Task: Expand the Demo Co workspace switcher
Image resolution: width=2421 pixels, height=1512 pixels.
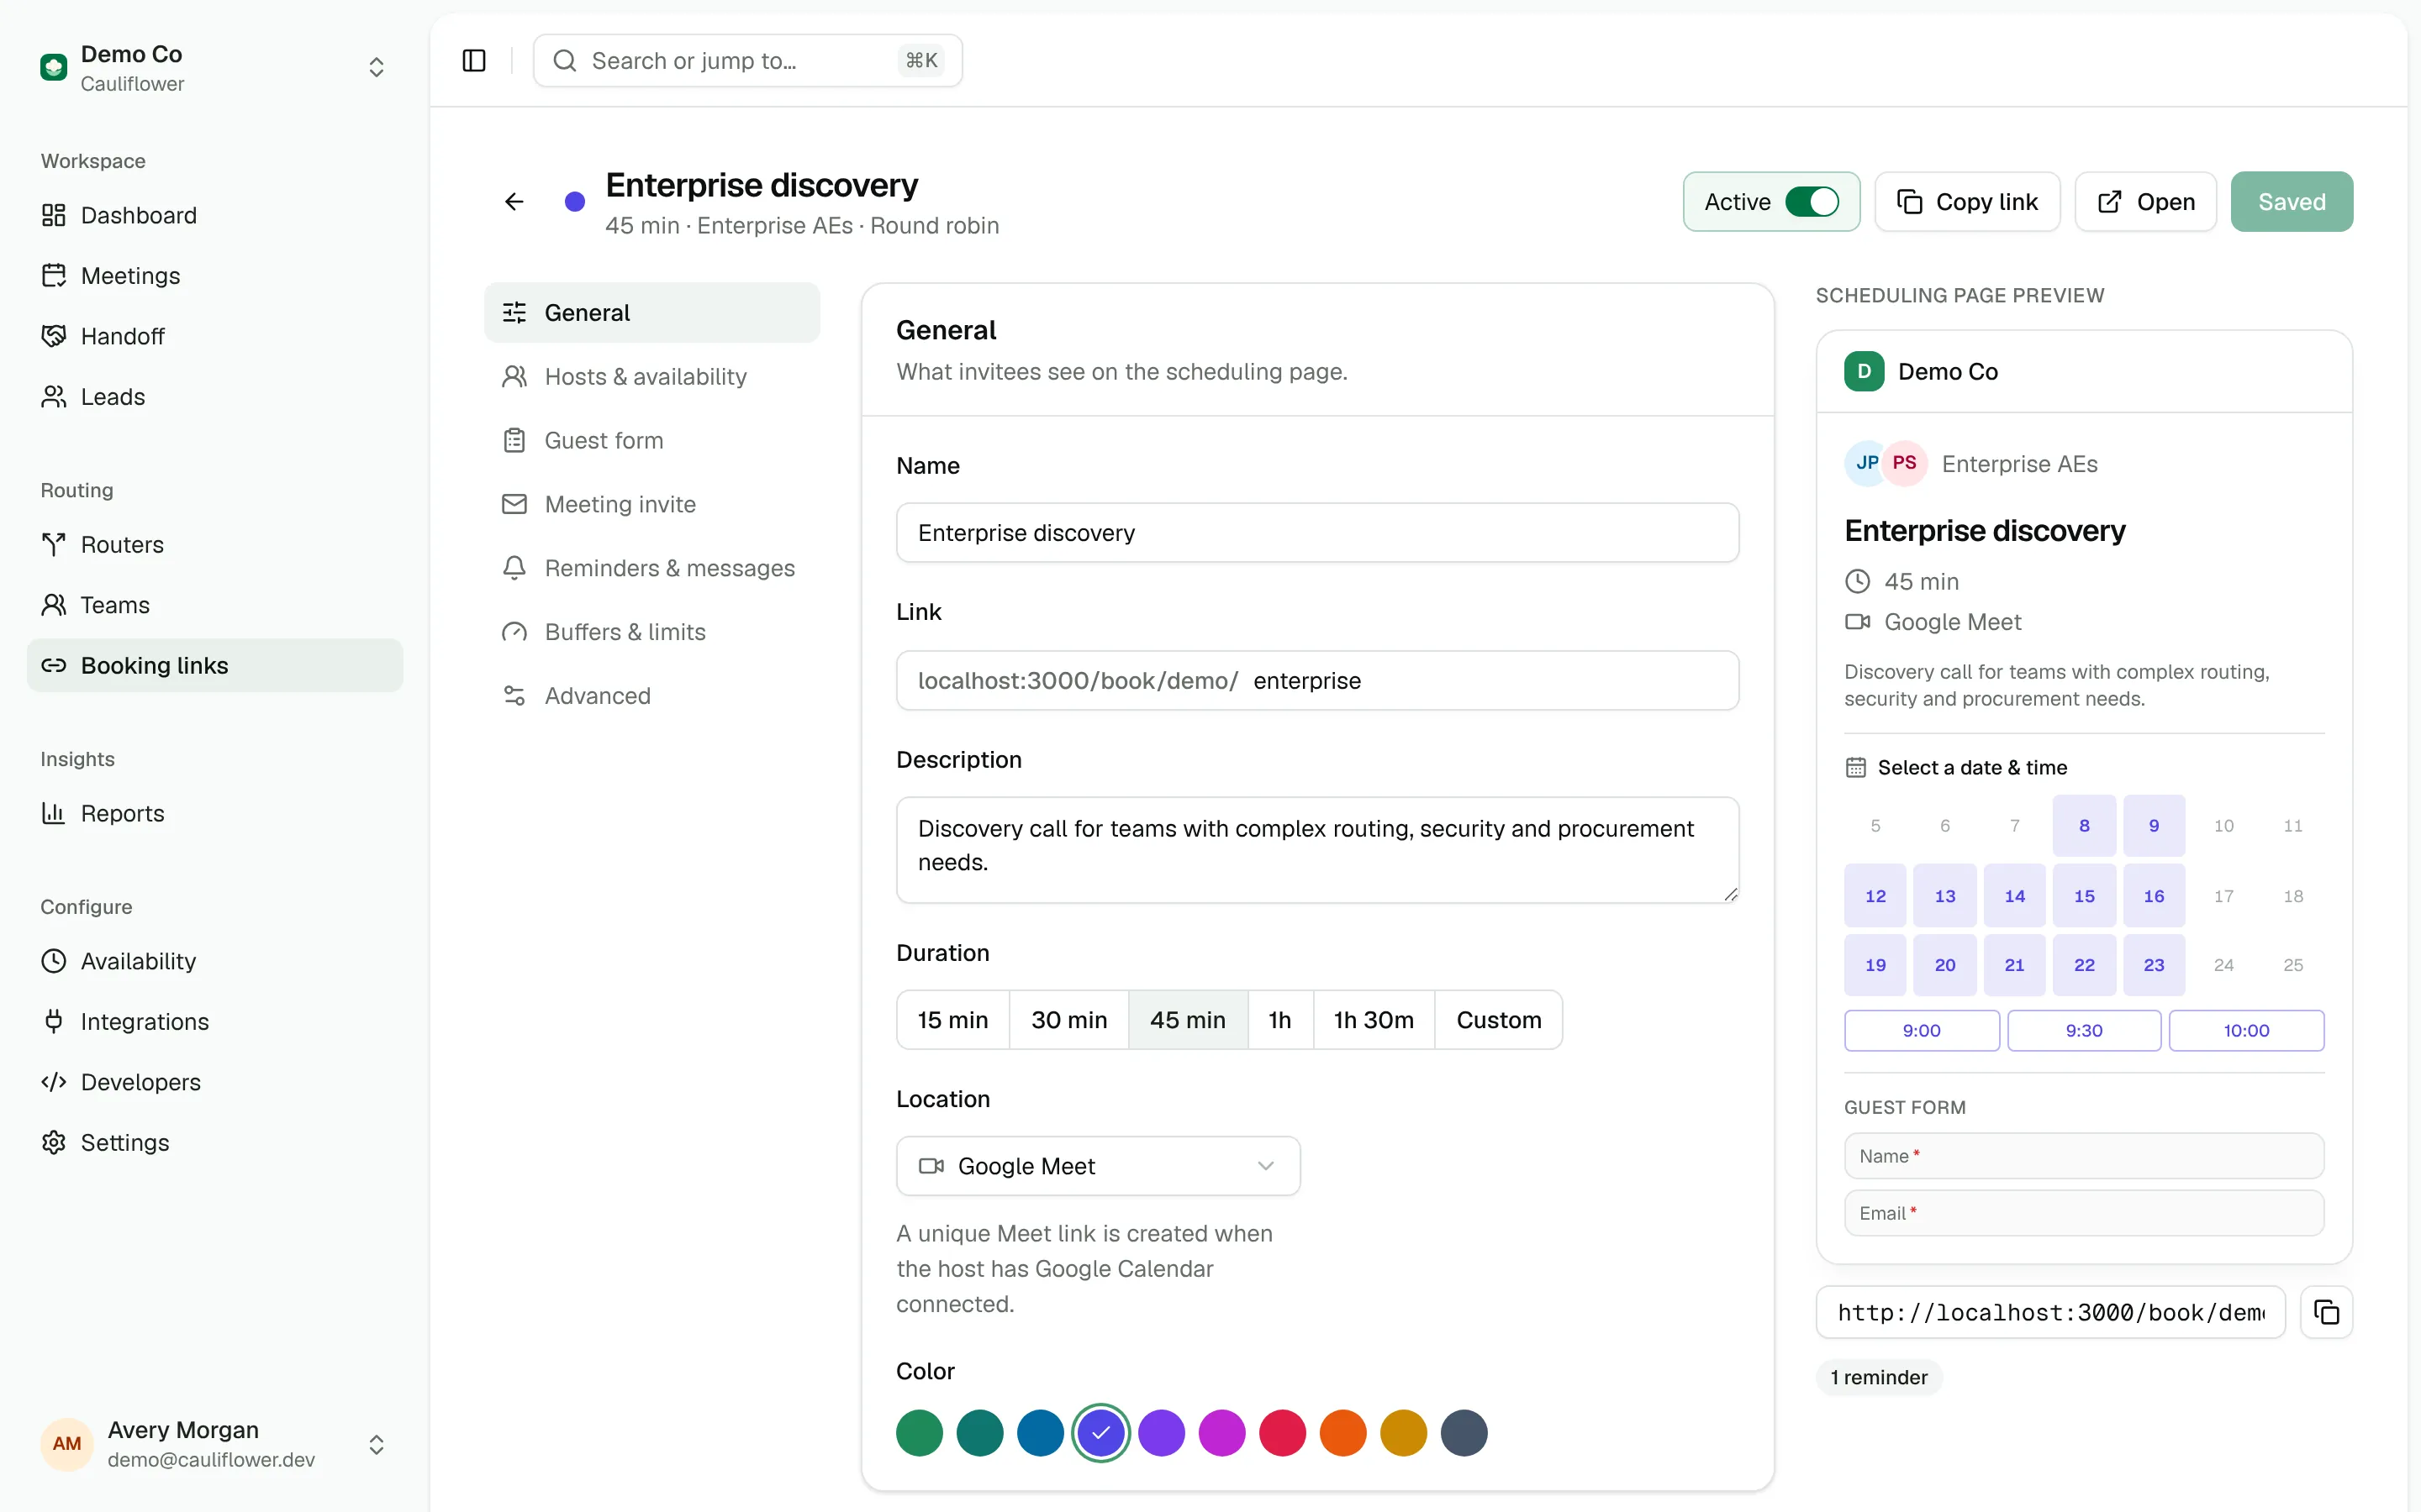Action: [x=215, y=68]
